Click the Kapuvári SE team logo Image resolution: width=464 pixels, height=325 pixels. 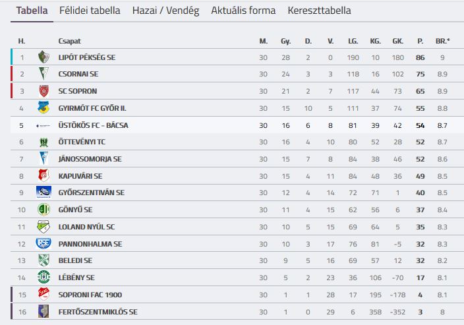(43, 176)
